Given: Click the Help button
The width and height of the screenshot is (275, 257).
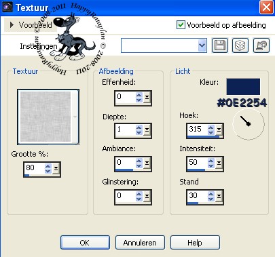Looking at the screenshot, I should pyautogui.click(x=195, y=243).
